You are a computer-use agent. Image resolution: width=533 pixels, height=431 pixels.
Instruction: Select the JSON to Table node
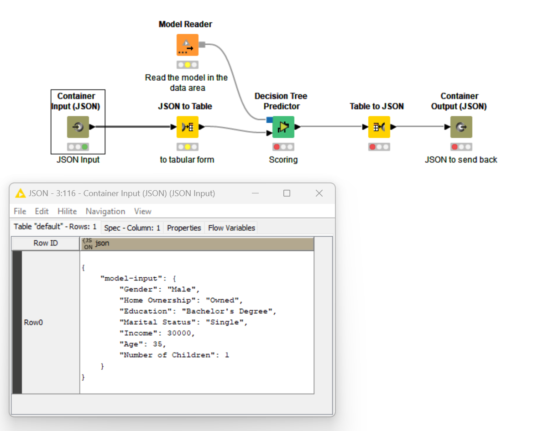click(x=188, y=127)
